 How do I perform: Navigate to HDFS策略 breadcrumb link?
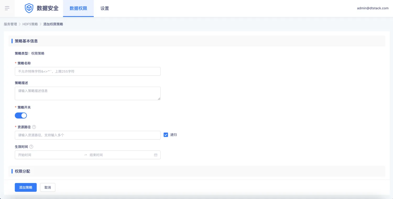click(30, 24)
